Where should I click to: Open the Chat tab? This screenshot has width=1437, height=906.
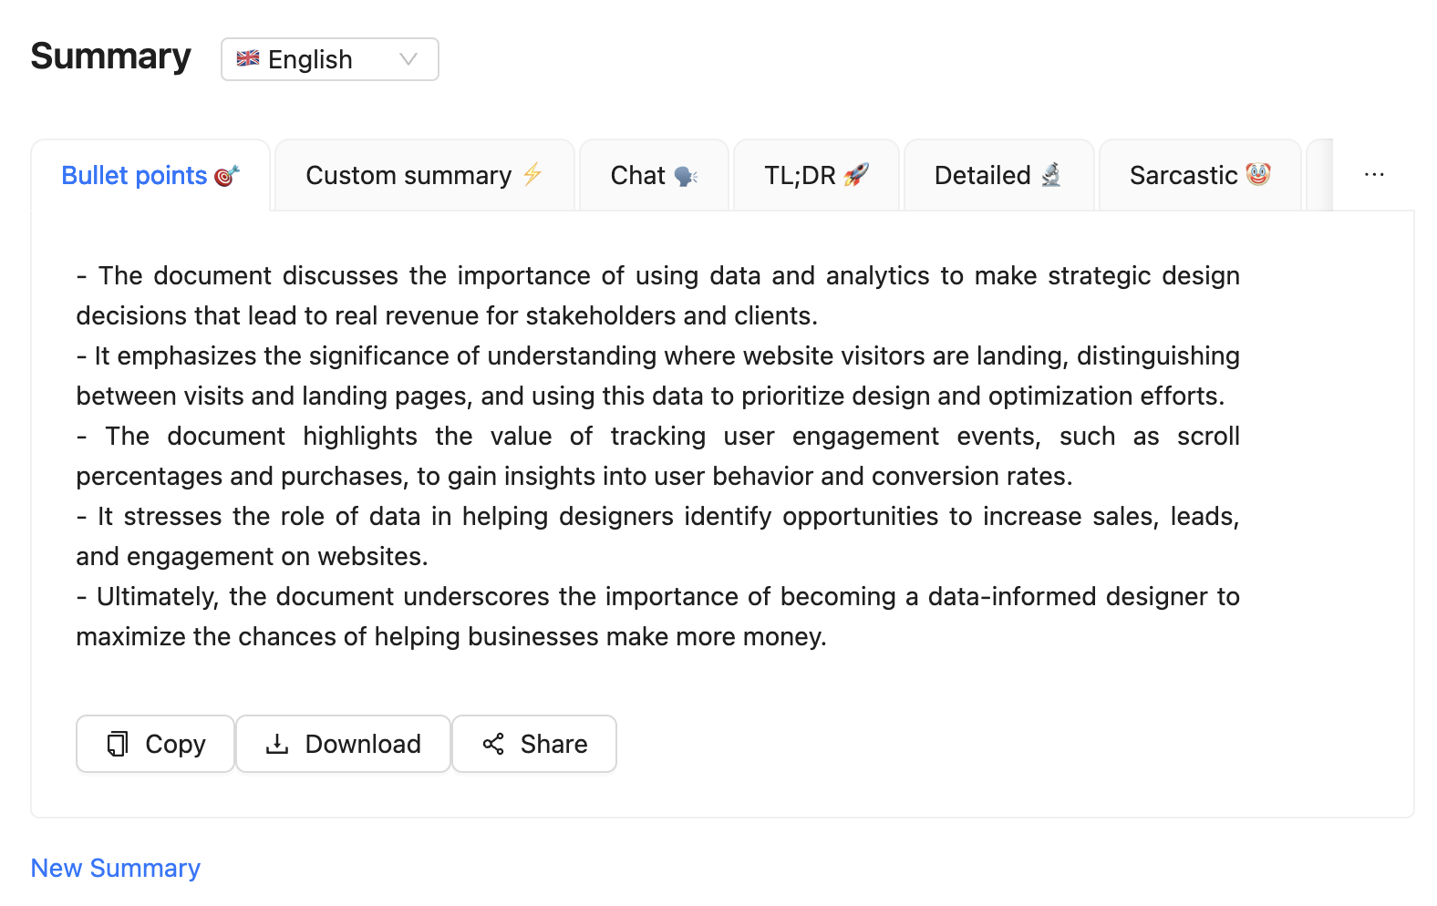tap(637, 175)
